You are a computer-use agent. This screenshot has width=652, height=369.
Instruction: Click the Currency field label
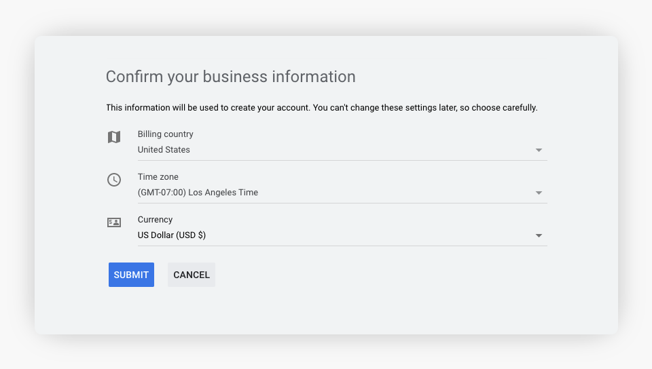(155, 220)
